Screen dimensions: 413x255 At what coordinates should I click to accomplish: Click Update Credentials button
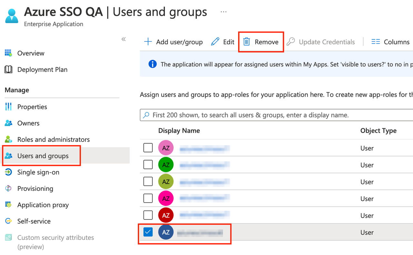coord(321,42)
